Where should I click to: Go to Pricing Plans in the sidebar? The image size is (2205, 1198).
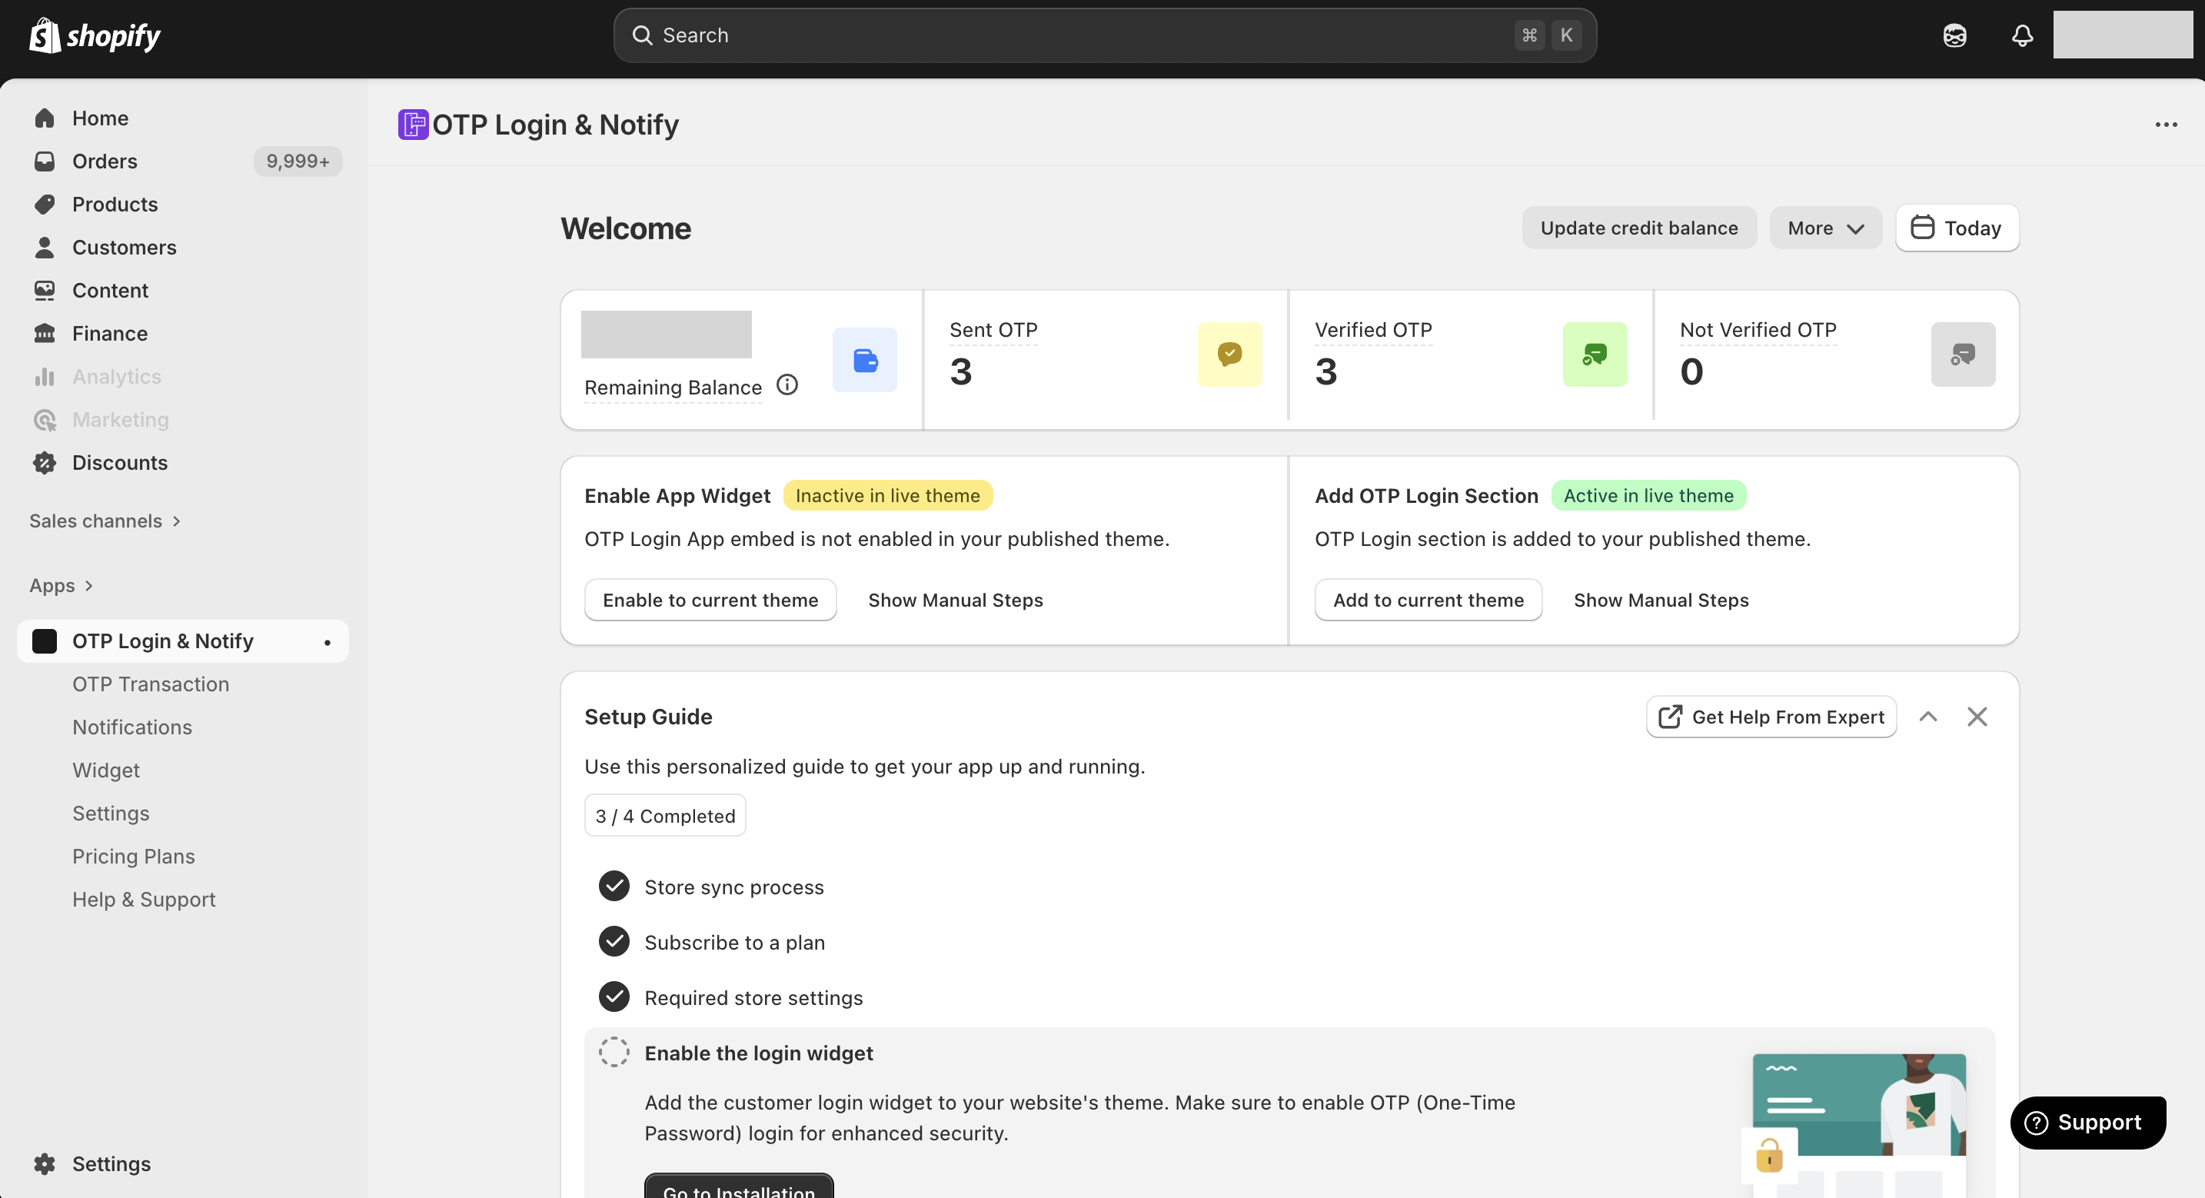coord(134,856)
